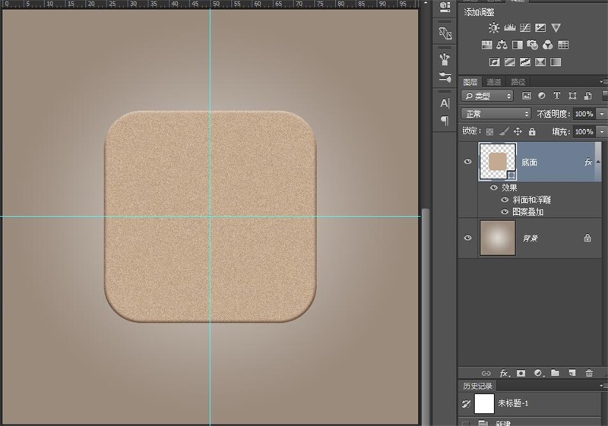This screenshot has width=608, height=426.
Task: Filter for adjustment layers
Action: [542, 96]
